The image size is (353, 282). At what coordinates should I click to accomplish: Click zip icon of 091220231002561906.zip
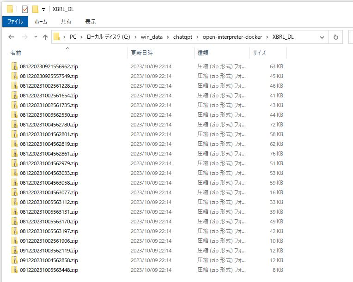pyautogui.click(x=14, y=240)
